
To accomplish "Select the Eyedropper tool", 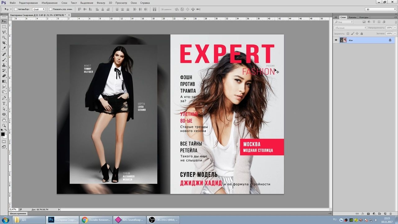I will coord(4,48).
